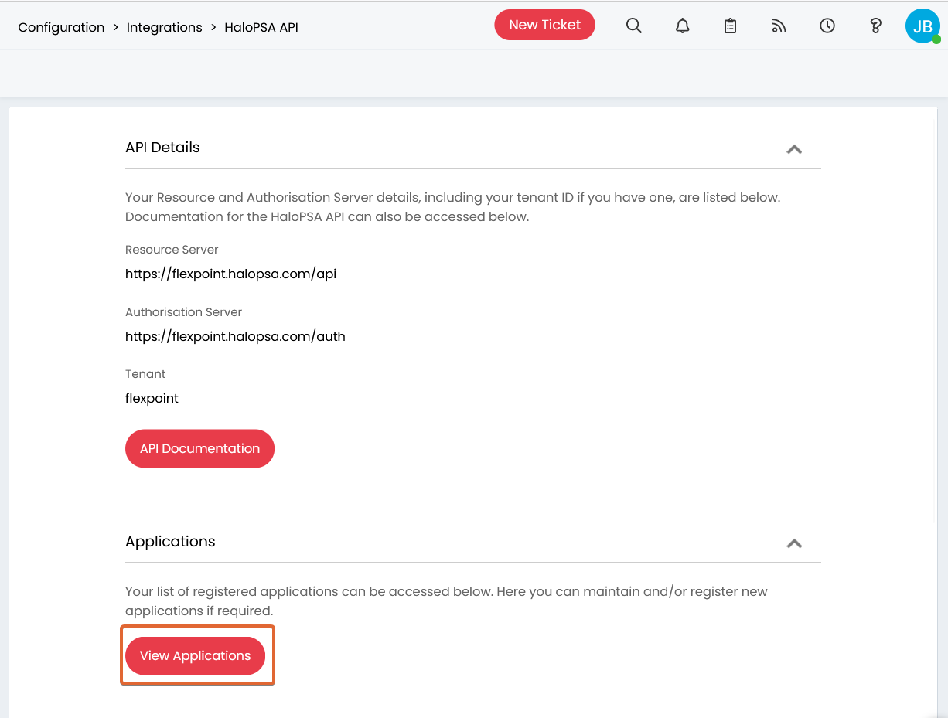Create a New Ticket

544,24
